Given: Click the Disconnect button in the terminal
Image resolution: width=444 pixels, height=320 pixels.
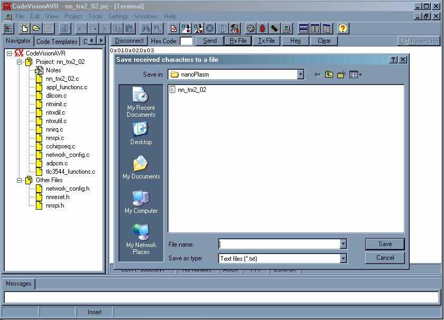Looking at the screenshot, I should [129, 41].
